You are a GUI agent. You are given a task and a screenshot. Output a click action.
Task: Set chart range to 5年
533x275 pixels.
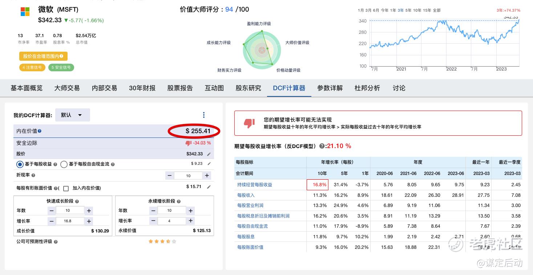coord(409,11)
